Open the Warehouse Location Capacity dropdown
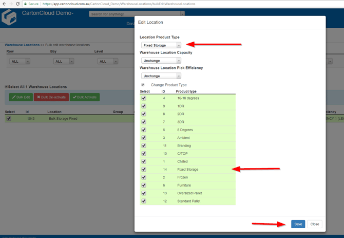 161,61
